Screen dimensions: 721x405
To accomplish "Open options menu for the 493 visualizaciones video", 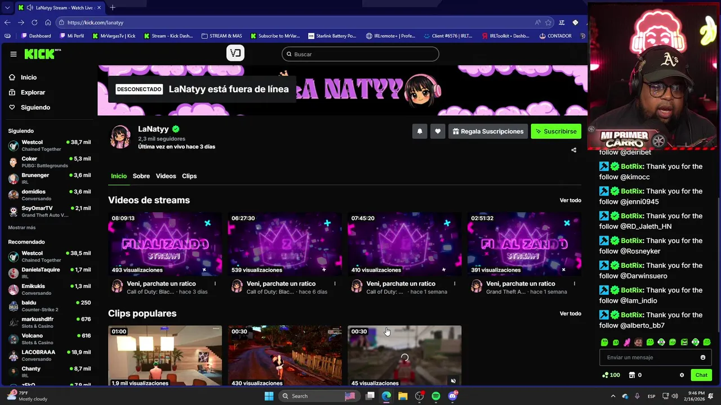I will [215, 283].
